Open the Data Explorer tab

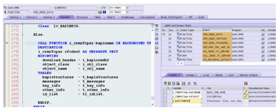point(148,17)
